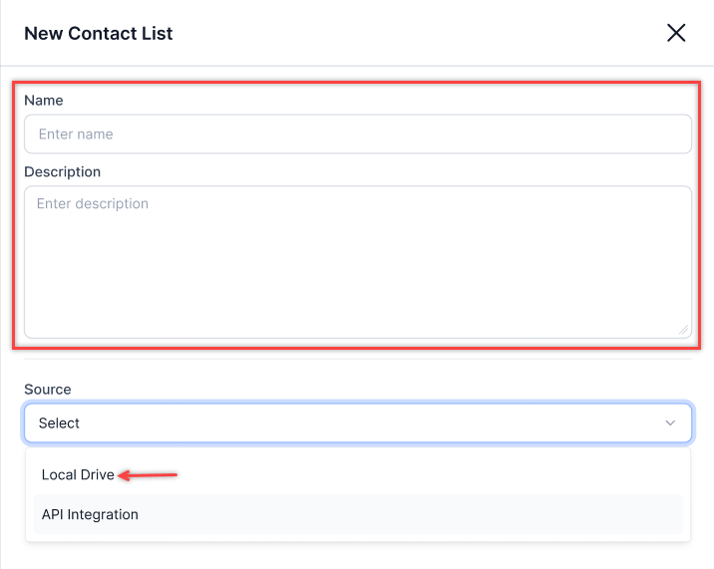Viewport: 714px width, 569px height.
Task: Click the New Contact List heading
Action: coord(99,33)
